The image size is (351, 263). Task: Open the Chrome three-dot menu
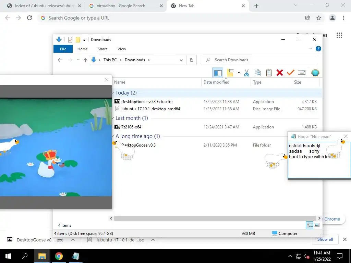point(343,18)
